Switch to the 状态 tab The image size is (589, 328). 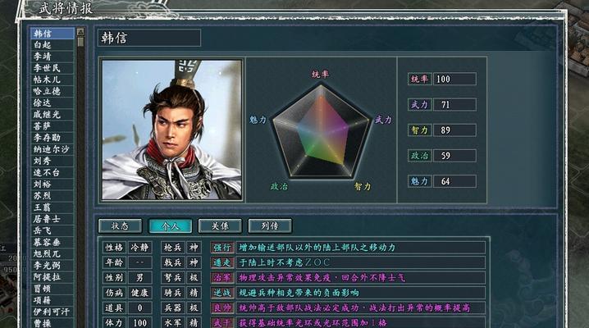coord(121,226)
